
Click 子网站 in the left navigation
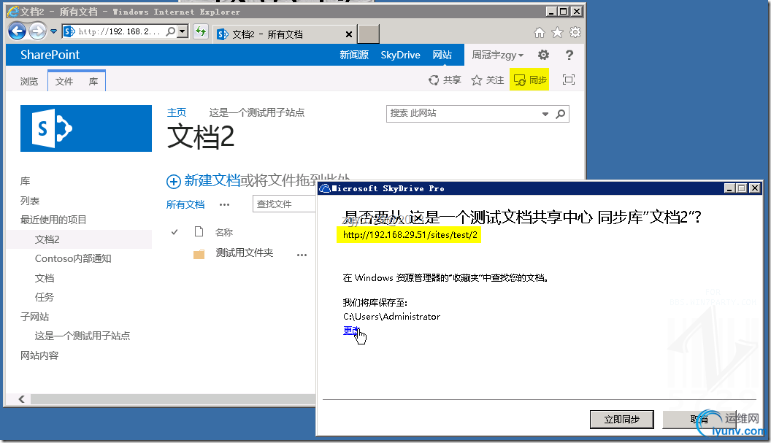click(34, 317)
